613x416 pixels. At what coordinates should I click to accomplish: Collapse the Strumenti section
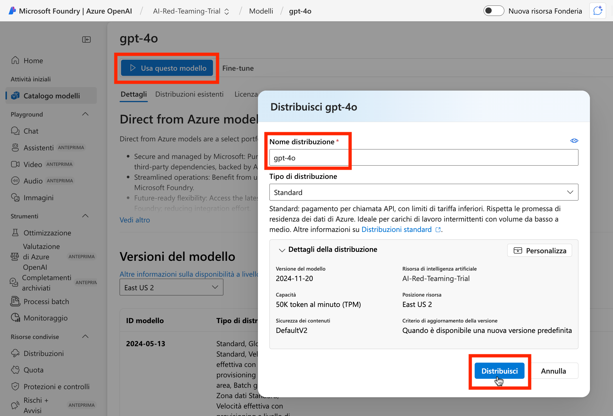pos(85,216)
